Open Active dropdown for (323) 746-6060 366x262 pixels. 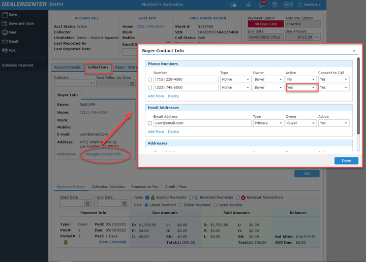pyautogui.click(x=302, y=87)
